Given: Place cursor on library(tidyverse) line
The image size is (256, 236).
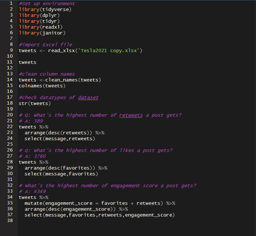Looking at the screenshot, I should [45, 10].
